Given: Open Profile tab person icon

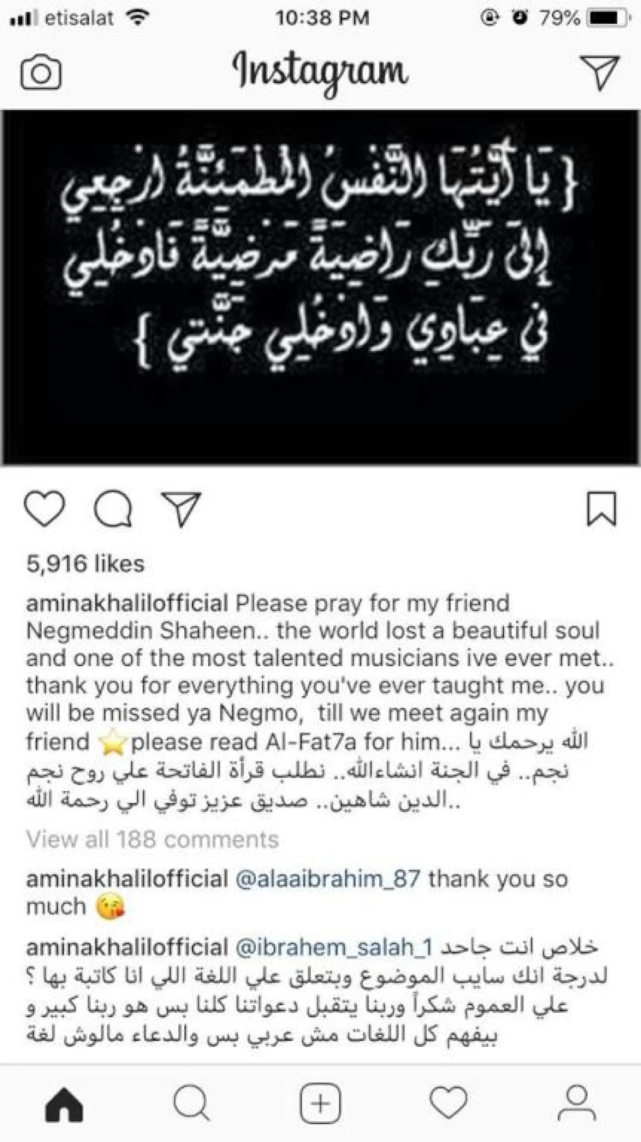Looking at the screenshot, I should (577, 1104).
